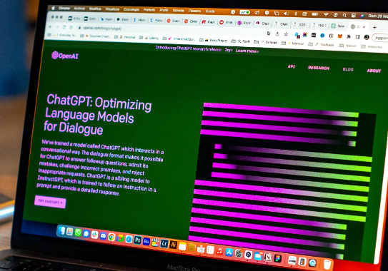
Task: Open the Cronologia menu
Action: click(131, 9)
